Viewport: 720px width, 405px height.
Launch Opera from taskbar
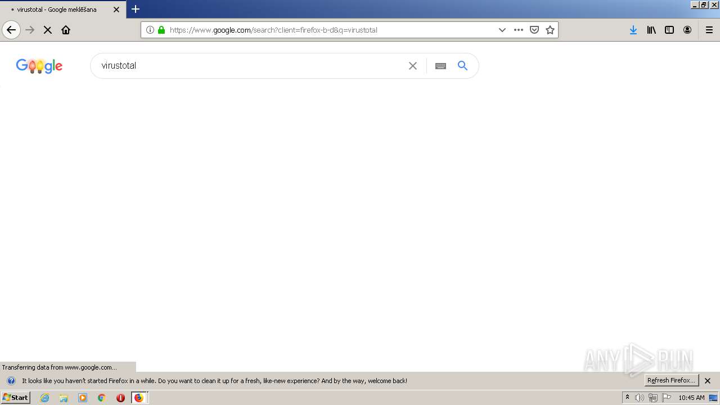coord(120,398)
